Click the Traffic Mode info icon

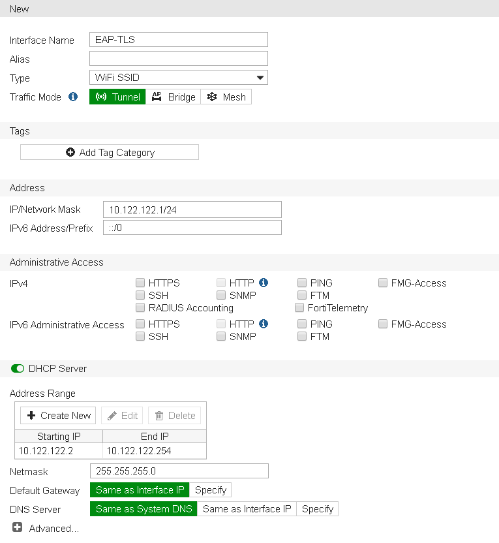[74, 97]
